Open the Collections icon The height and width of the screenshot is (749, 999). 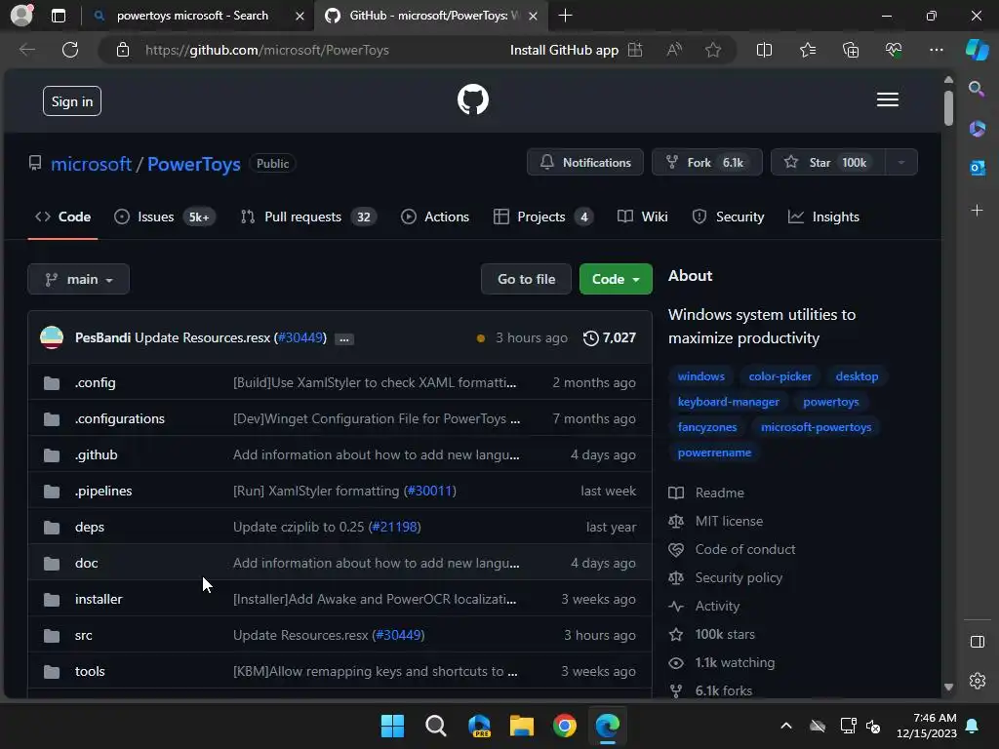click(851, 50)
